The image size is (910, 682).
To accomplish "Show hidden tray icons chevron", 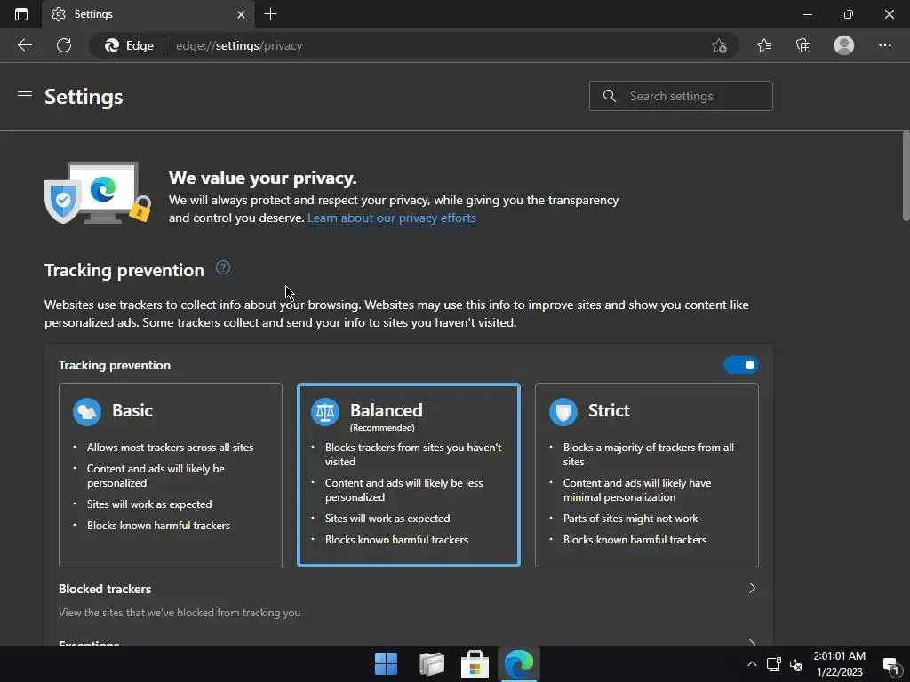I will click(752, 664).
